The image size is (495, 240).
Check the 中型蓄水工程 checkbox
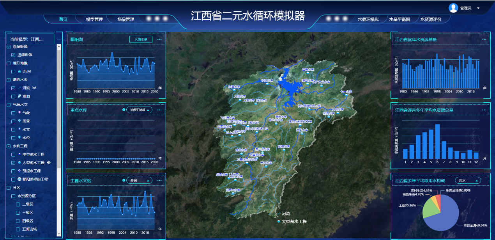(x=13, y=155)
